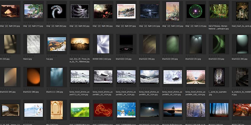Click the file name korea_travel_photos_paper0801_03_1024.jpg
251x125 pixels.
click(103, 93)
